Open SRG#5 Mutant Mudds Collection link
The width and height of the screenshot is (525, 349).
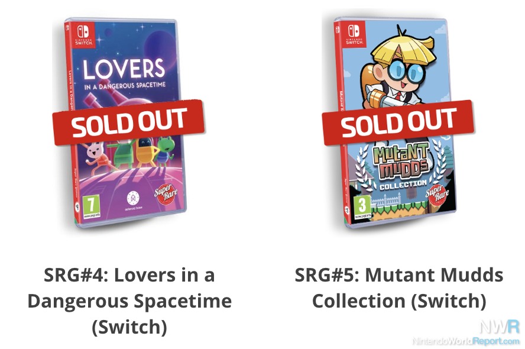(398, 288)
